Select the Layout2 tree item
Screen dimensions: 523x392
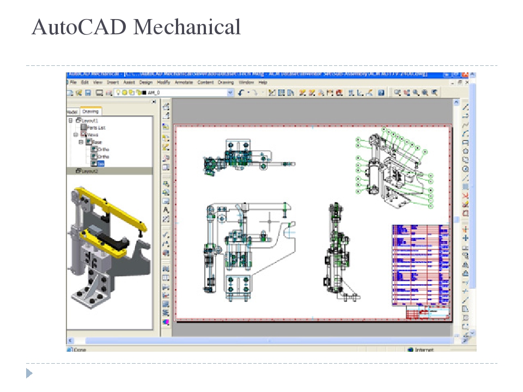coord(90,171)
